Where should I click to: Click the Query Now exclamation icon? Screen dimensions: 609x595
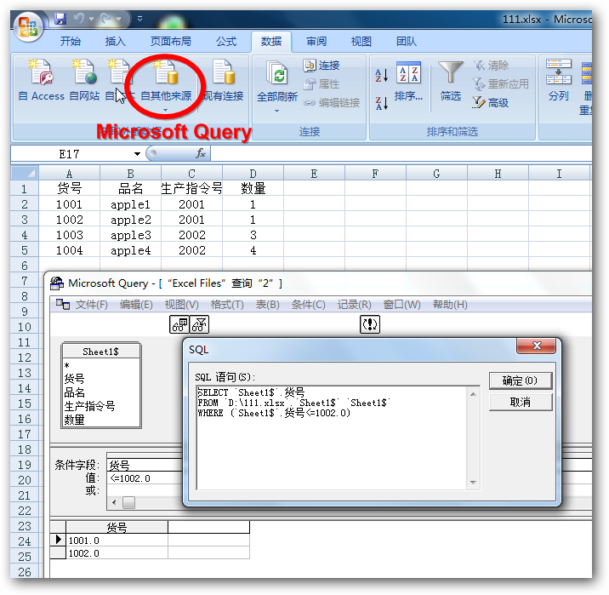pos(370,324)
